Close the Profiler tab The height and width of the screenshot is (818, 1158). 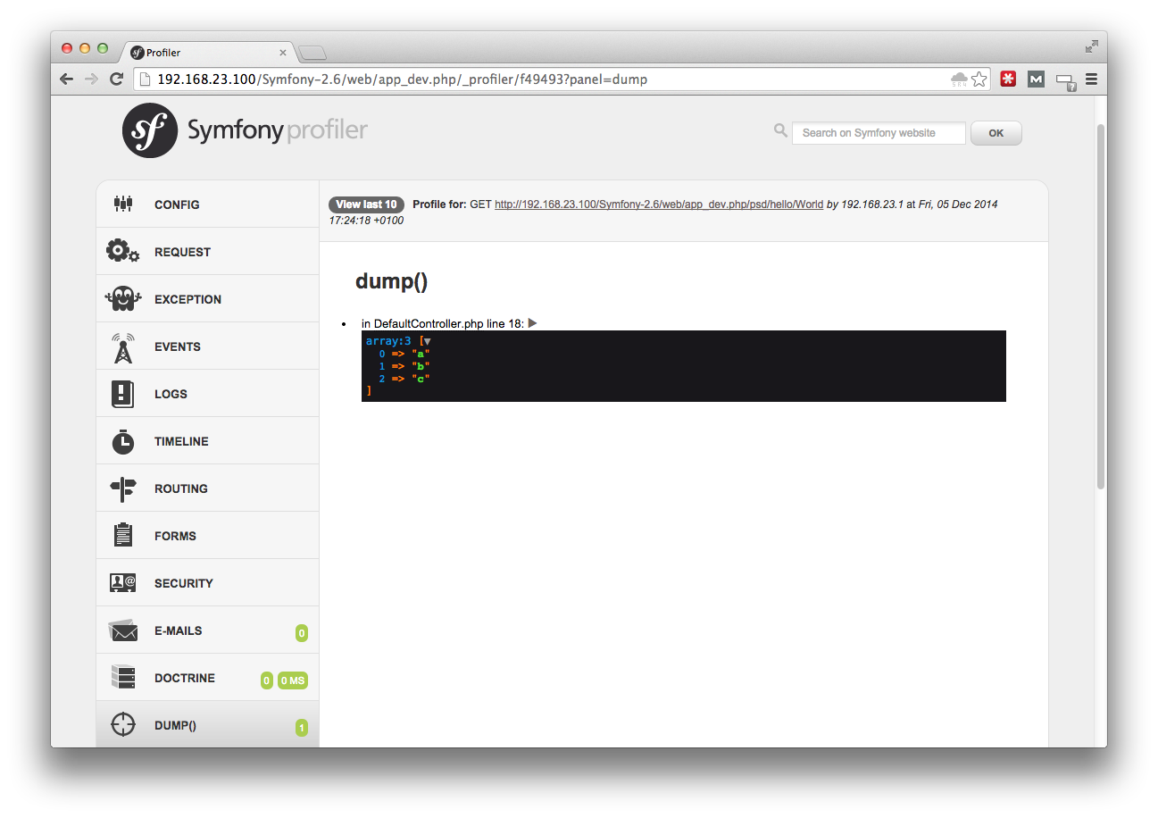tap(283, 53)
